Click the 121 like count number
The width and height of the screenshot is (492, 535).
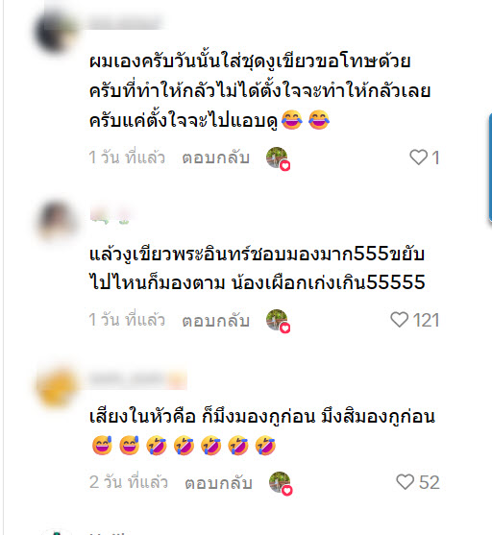click(426, 321)
